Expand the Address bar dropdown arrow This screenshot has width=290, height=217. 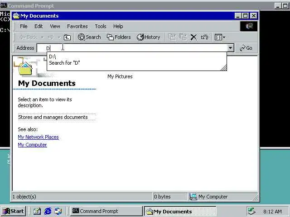(230, 48)
